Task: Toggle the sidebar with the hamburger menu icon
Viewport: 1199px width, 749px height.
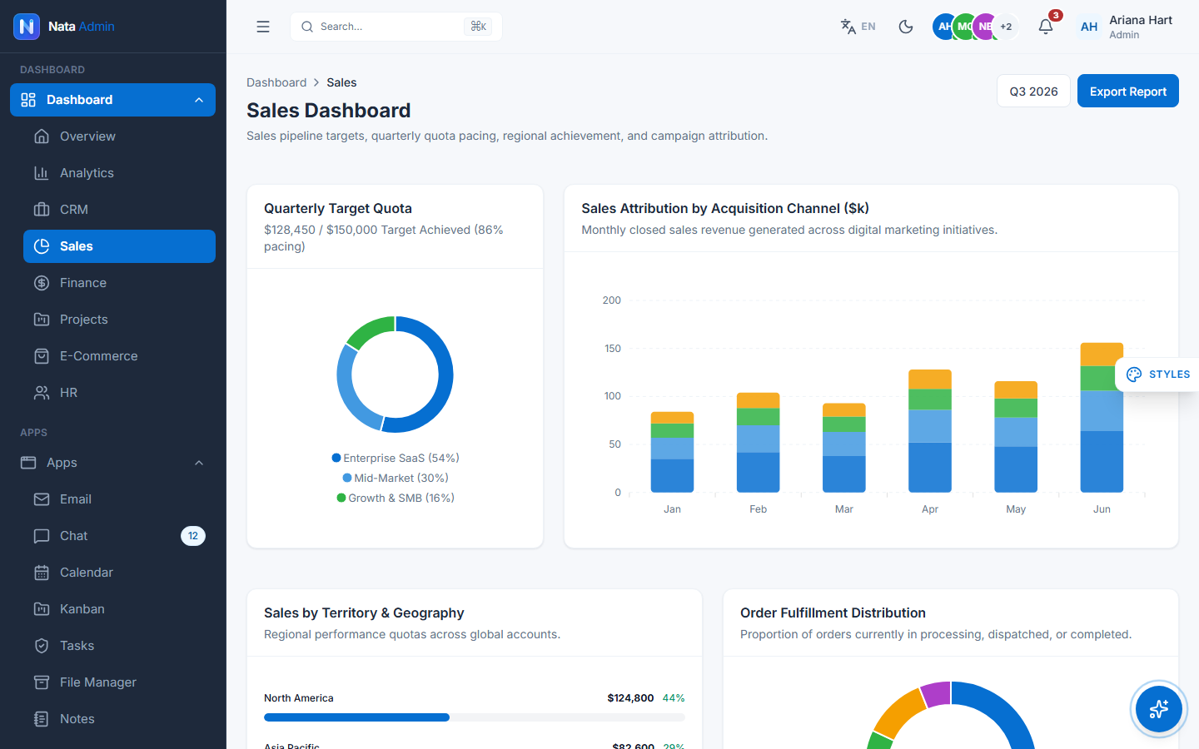Action: point(263,27)
